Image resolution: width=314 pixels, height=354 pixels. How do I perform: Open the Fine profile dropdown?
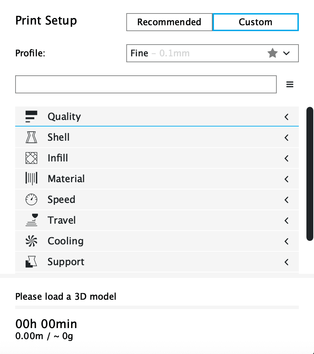[x=212, y=53]
